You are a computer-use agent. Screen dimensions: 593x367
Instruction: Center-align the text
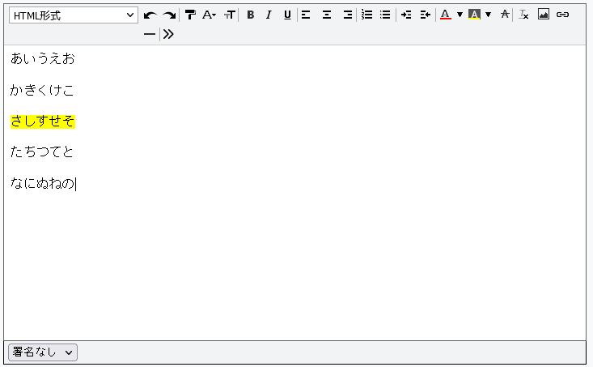[327, 15]
